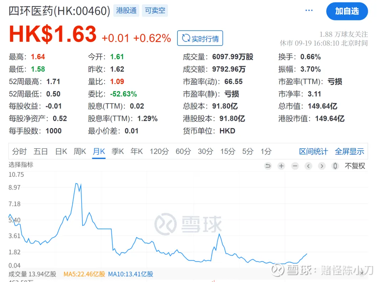Screen dimensions: 385x282
Task: Click the change value +0.01 +0.62%
Action: (x=136, y=38)
